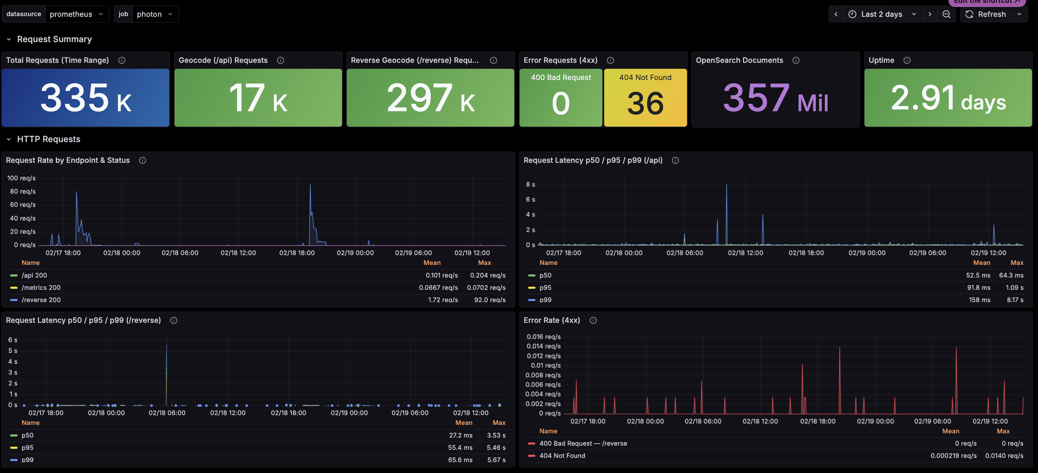Click the Total Requests panel info icon
This screenshot has height=473, width=1038.
[122, 60]
